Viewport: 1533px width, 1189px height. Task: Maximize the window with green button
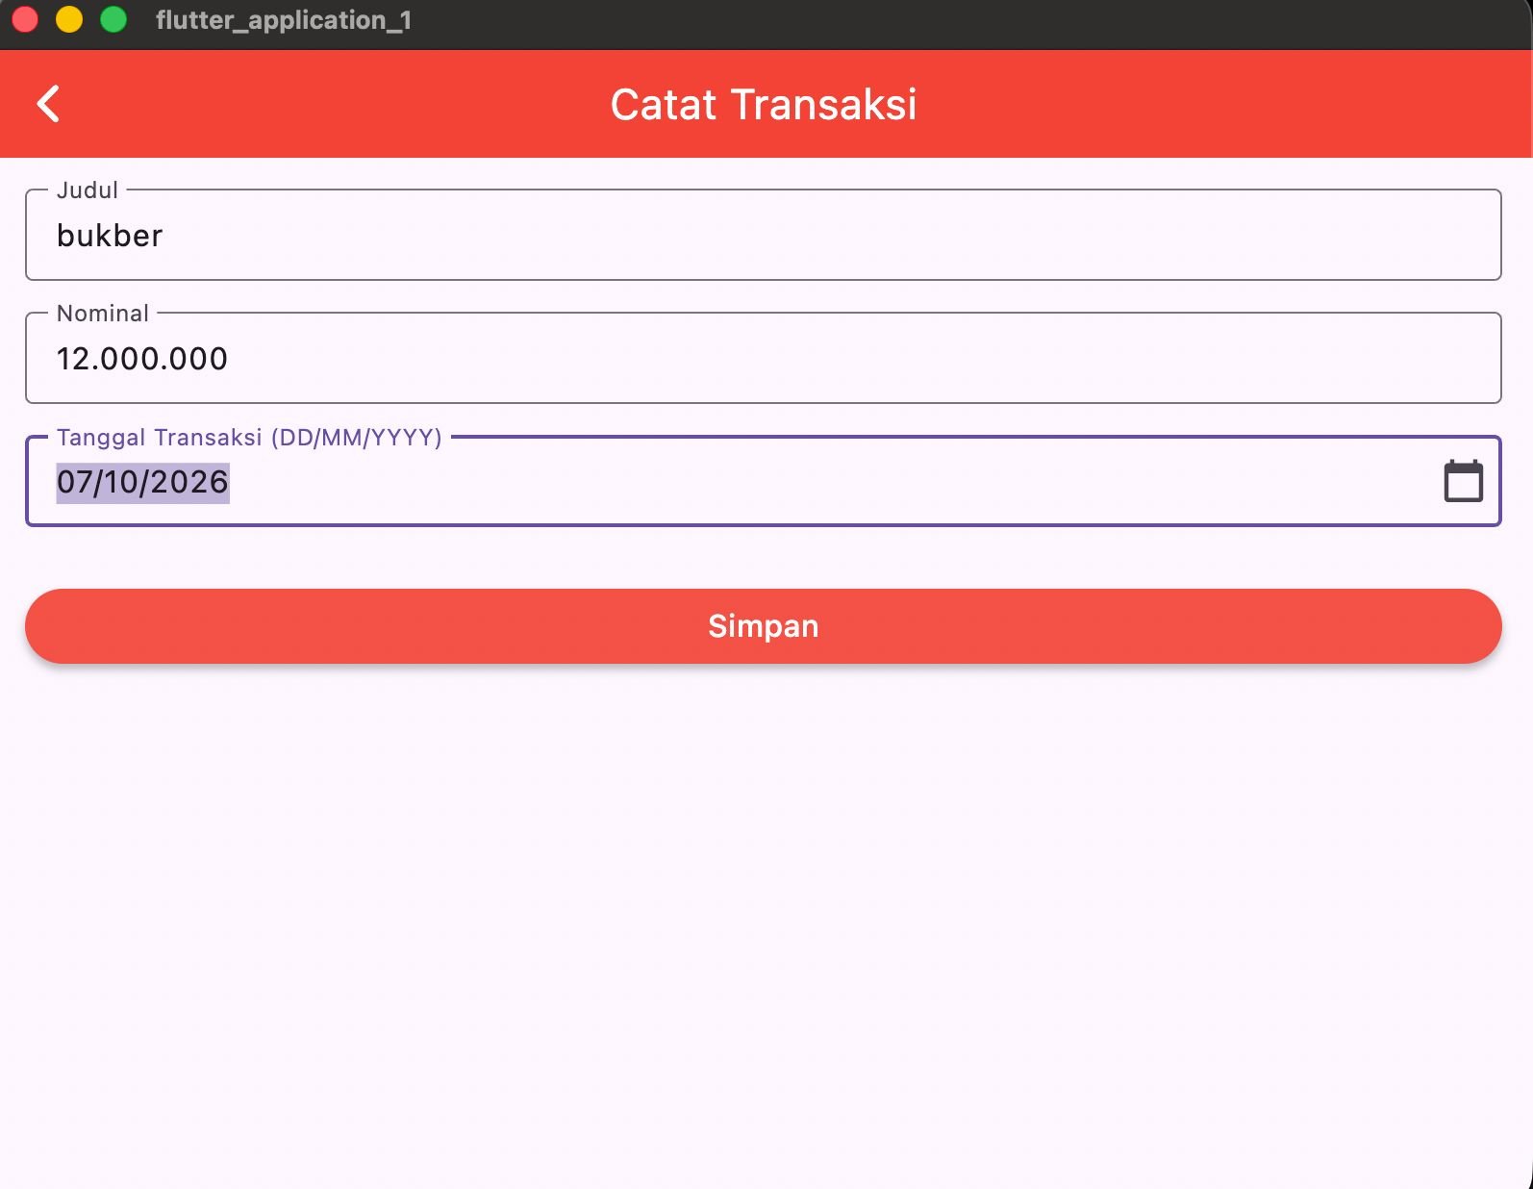113,19
